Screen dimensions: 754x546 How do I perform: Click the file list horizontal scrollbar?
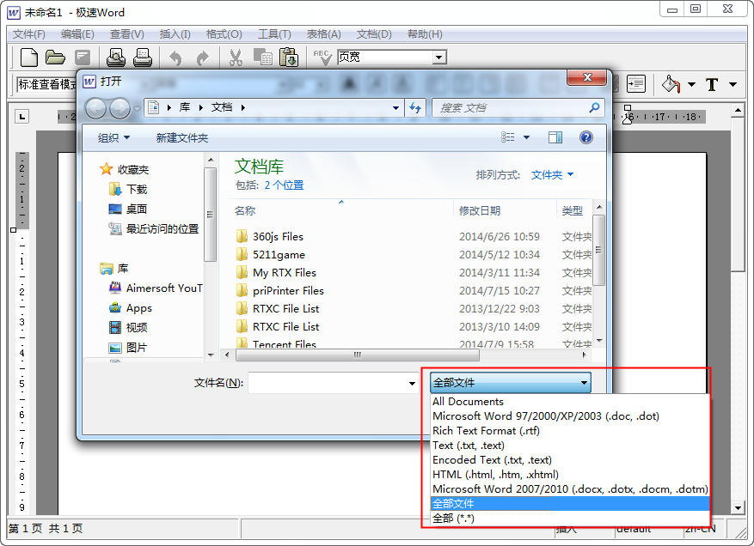click(x=358, y=355)
